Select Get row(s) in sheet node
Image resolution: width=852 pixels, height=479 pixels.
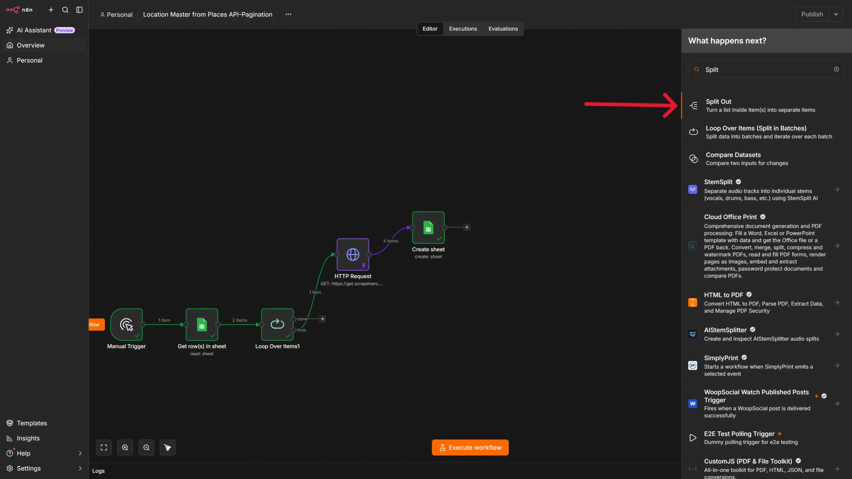[202, 324]
